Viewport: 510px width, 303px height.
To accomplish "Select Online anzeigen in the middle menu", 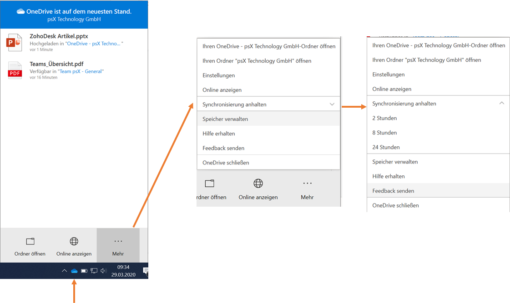I will click(269, 90).
